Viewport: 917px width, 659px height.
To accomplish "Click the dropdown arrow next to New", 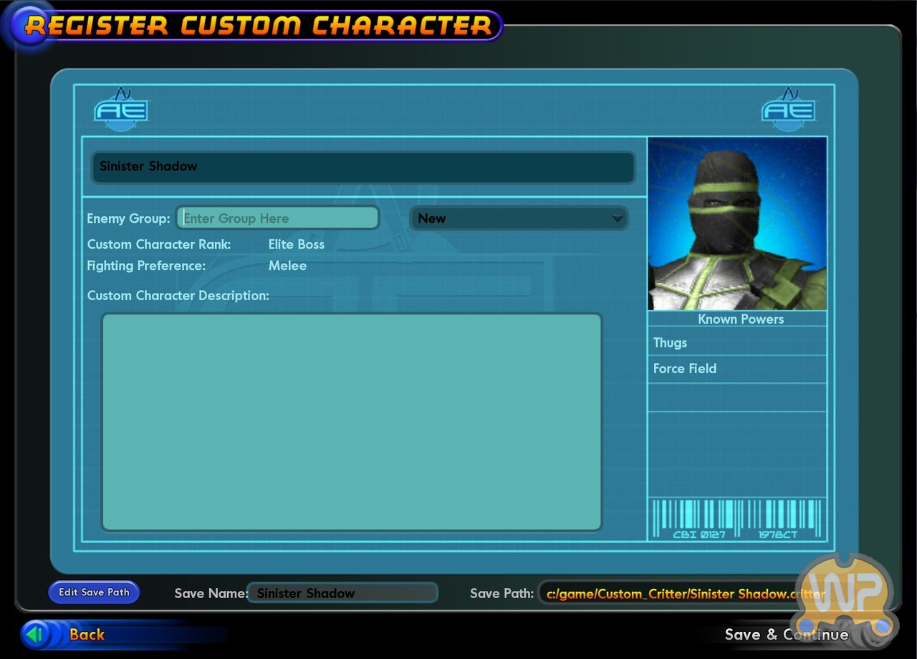I will 616,219.
